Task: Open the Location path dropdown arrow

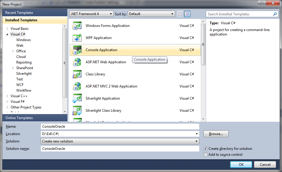Action: 197,134
